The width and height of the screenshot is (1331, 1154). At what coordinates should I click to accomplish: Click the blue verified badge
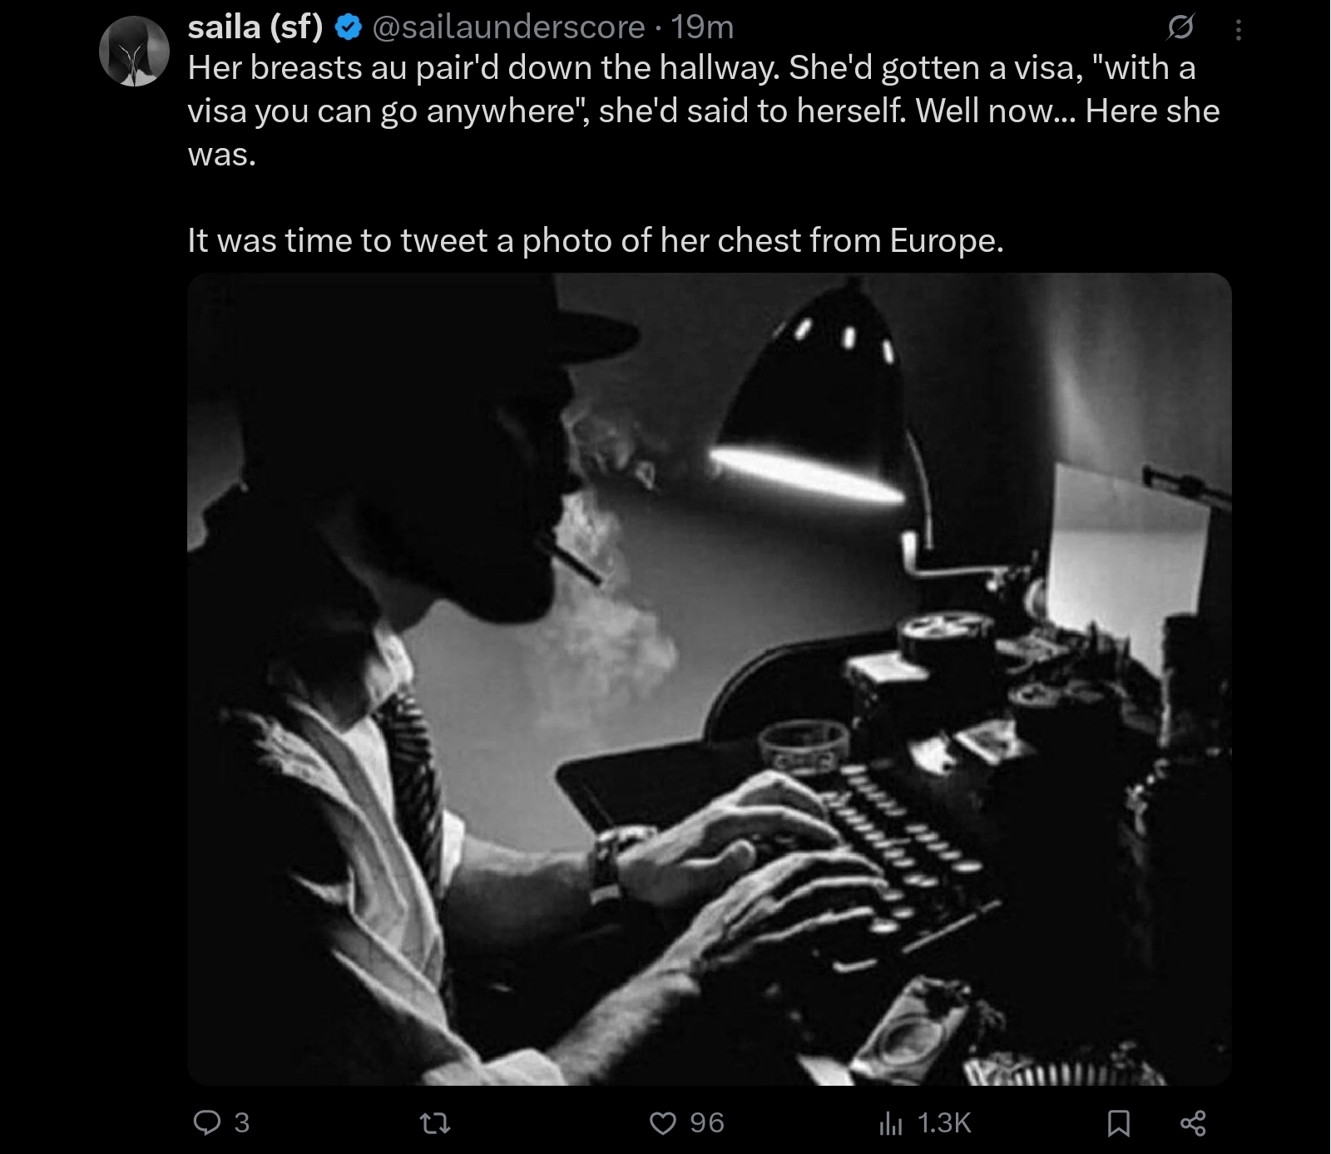(x=348, y=28)
